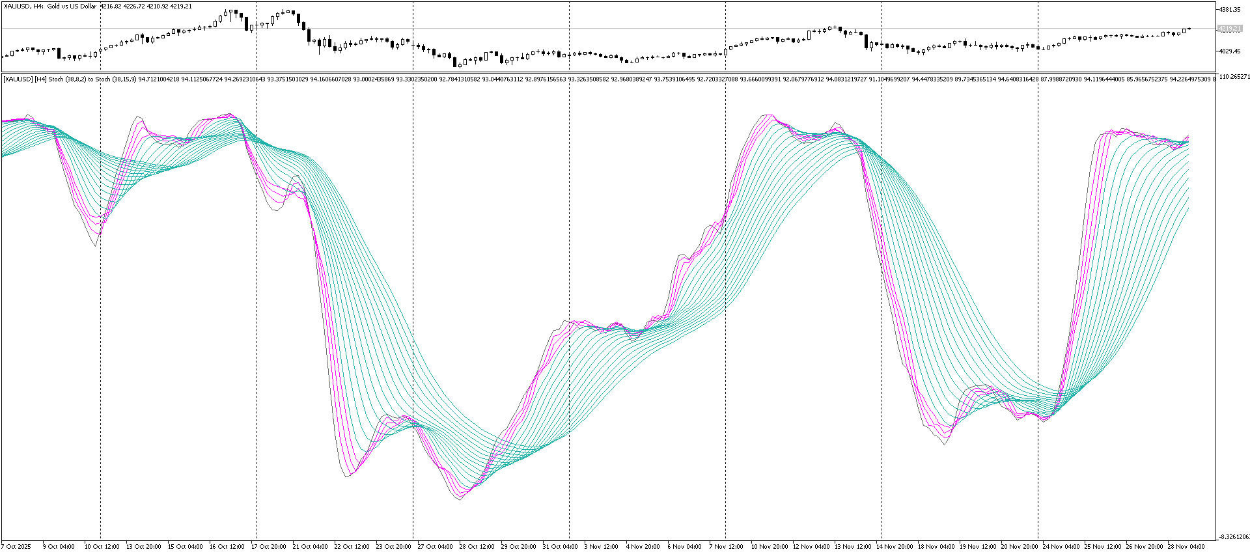Click the '31 Oct 04:00' time axis label
Image resolution: width=1250 pixels, height=554 pixels.
[x=561, y=547]
